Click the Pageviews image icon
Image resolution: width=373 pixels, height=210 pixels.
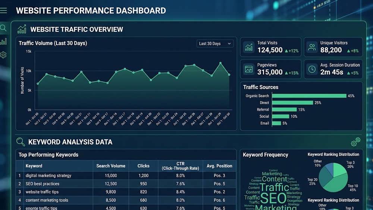(248, 69)
